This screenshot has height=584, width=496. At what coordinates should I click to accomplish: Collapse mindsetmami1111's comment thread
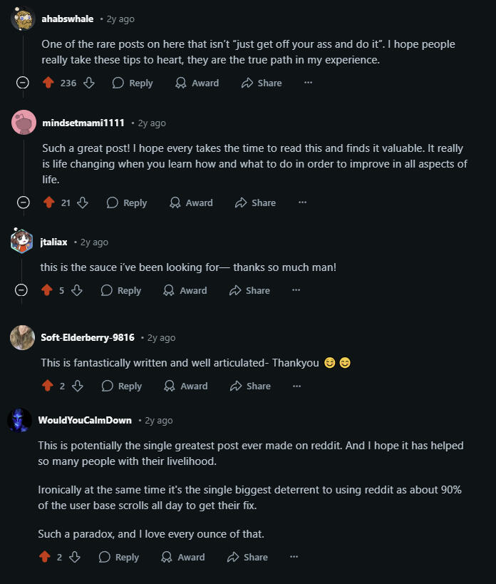tap(23, 203)
